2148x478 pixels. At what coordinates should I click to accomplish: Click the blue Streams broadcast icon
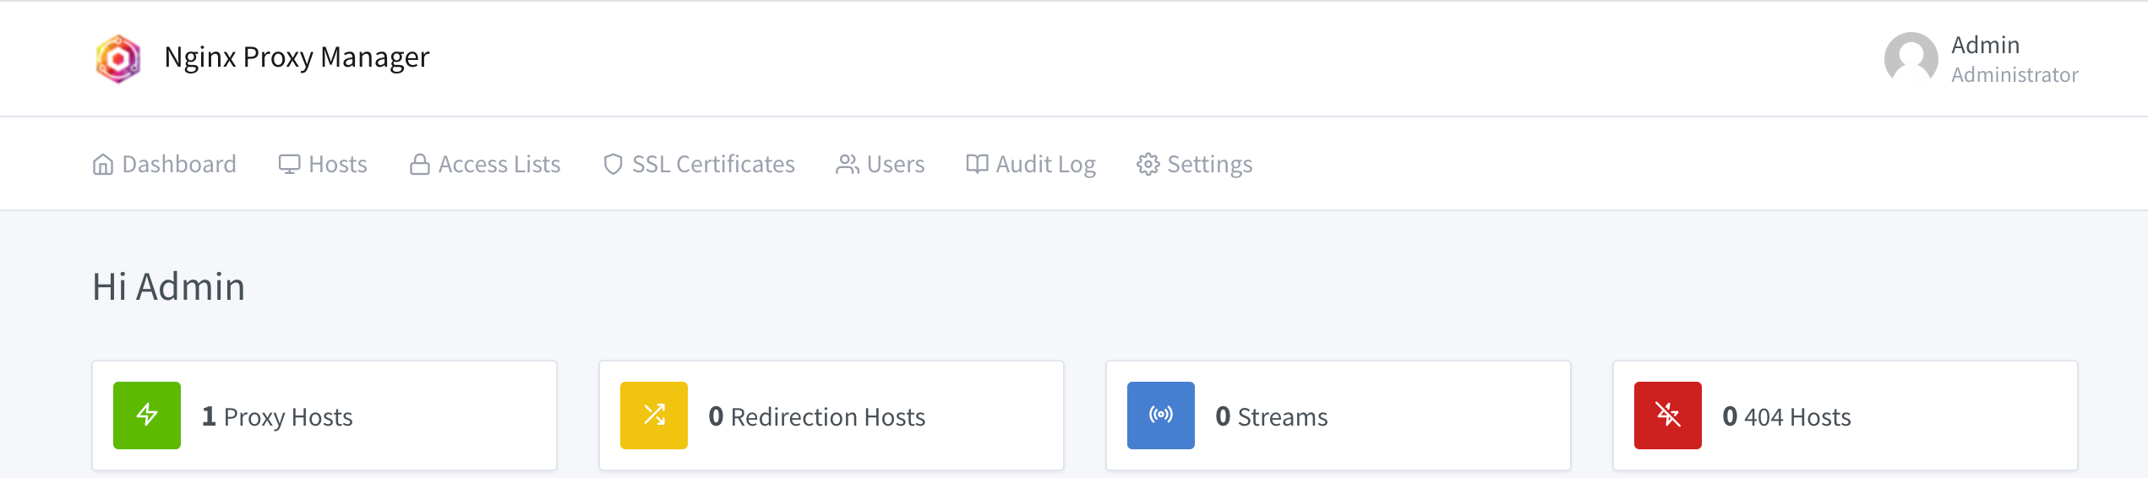(x=1161, y=416)
